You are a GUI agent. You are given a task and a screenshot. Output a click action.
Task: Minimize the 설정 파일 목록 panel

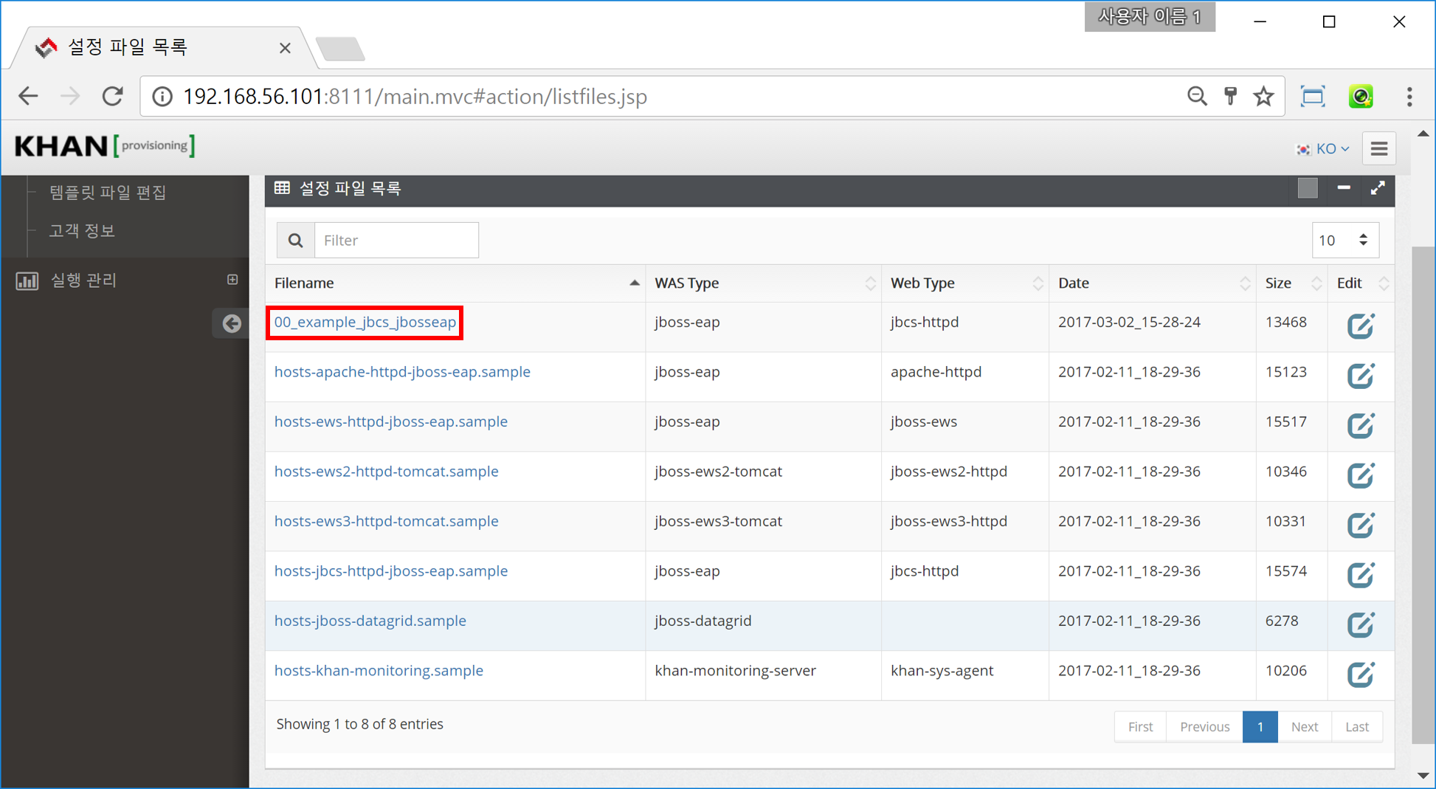tap(1343, 188)
